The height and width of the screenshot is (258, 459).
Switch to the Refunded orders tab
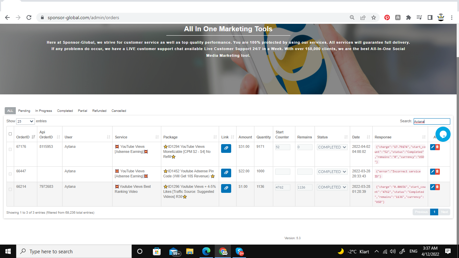click(x=99, y=111)
